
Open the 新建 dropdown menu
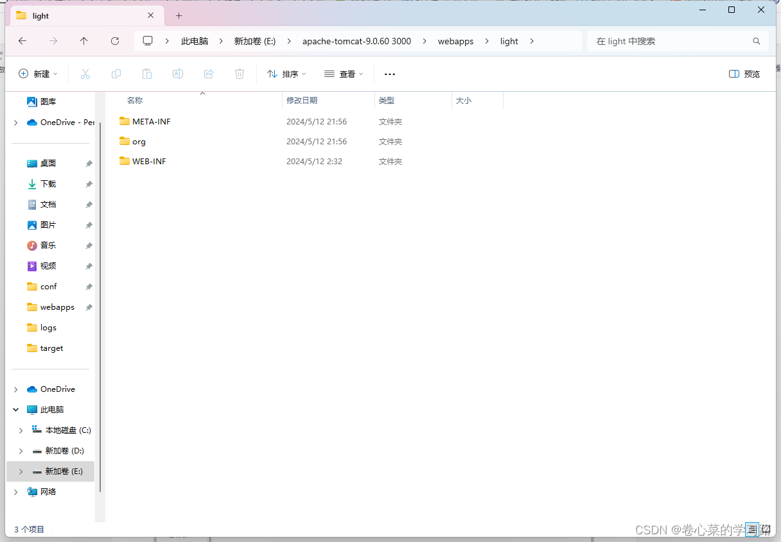point(38,74)
